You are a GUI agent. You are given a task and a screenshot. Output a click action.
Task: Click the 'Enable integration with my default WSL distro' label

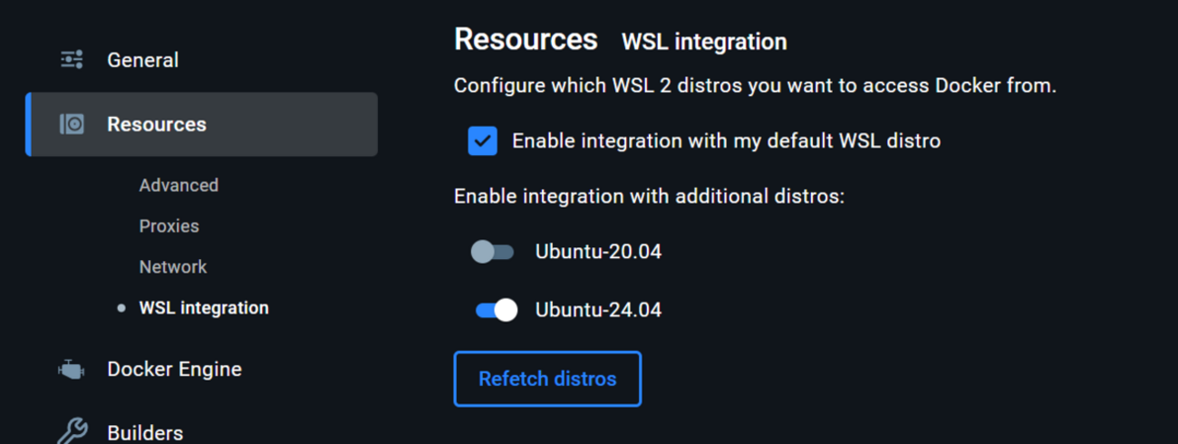726,141
